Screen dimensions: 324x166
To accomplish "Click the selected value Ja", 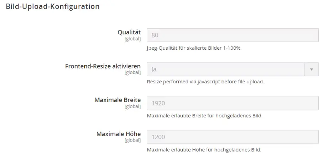I will point(154,70).
